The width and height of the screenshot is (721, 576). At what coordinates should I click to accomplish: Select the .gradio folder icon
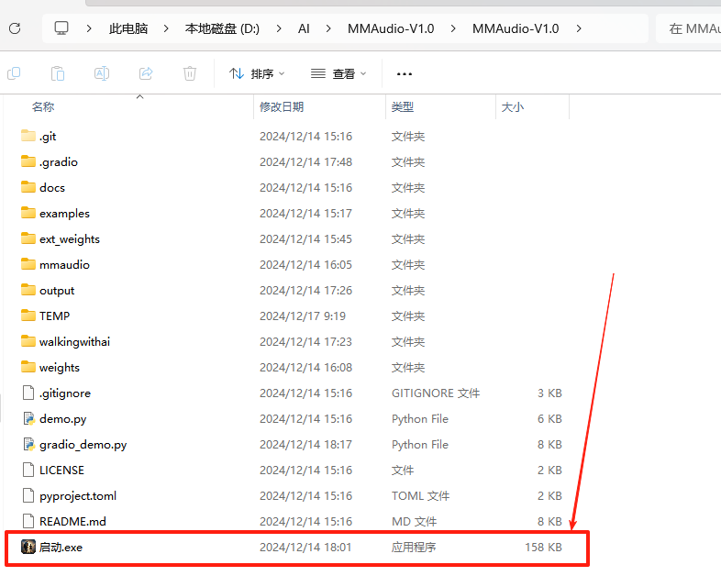[28, 161]
